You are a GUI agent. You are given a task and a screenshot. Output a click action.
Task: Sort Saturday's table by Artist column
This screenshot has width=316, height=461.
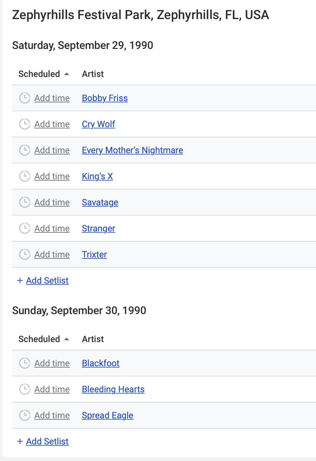93,74
